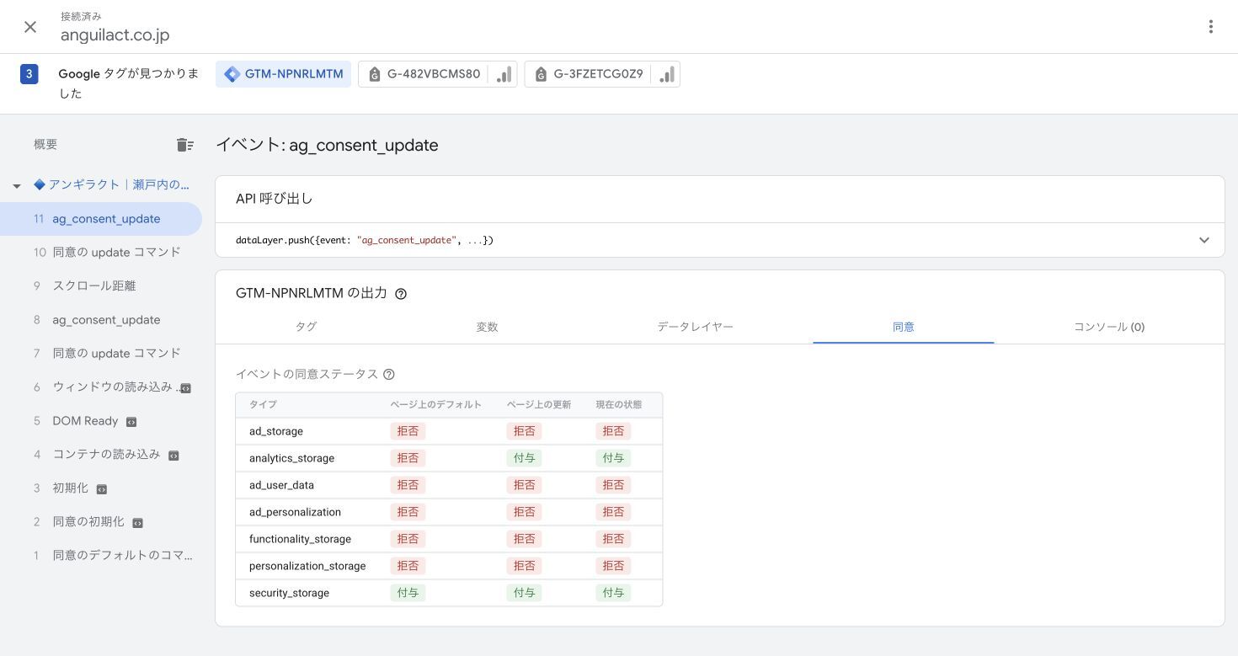Click the code icon beside DOM Ready

click(131, 422)
